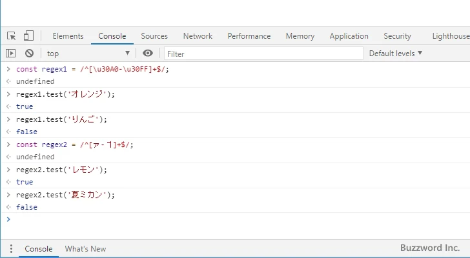Open the Security tab
470x258 pixels.
[397, 36]
